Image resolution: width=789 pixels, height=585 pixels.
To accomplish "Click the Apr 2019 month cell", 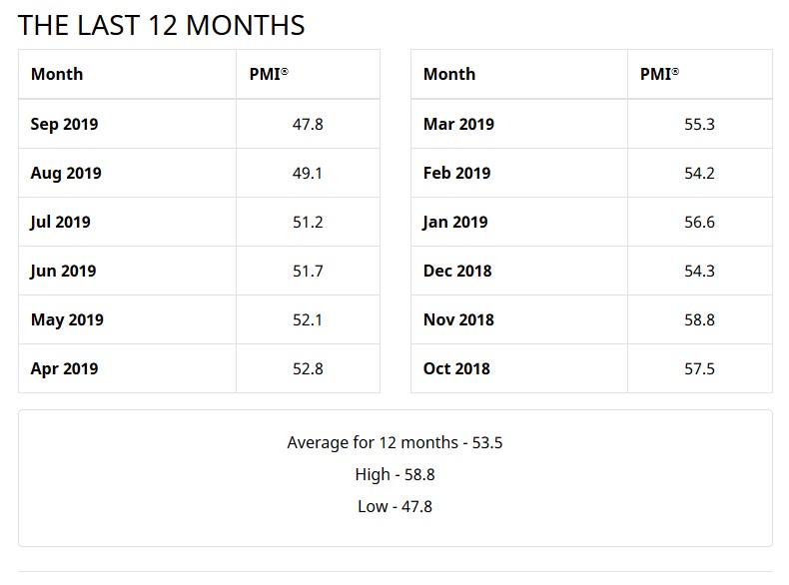I will click(65, 368).
